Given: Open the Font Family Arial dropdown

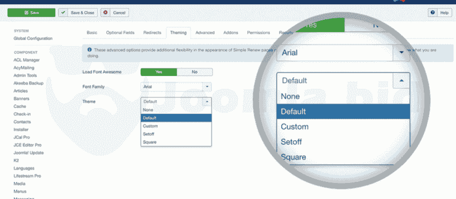Looking at the screenshot, I should point(176,87).
